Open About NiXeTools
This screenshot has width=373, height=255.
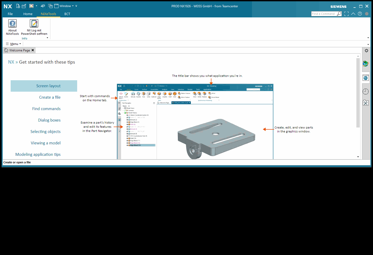(12, 27)
